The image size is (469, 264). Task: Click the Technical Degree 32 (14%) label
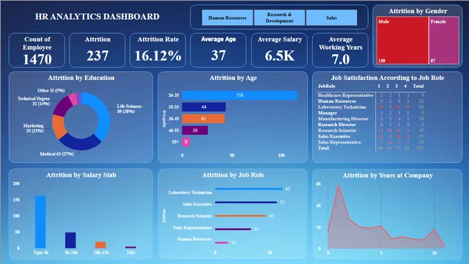pos(34,101)
